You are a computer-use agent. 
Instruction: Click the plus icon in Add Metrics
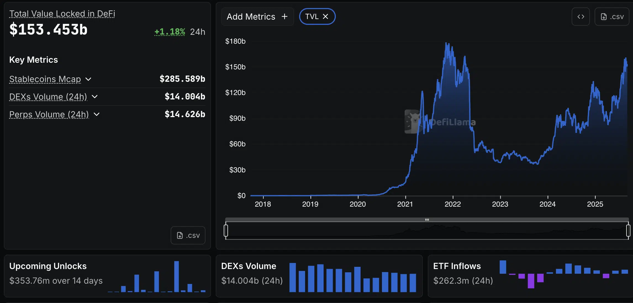click(x=284, y=17)
